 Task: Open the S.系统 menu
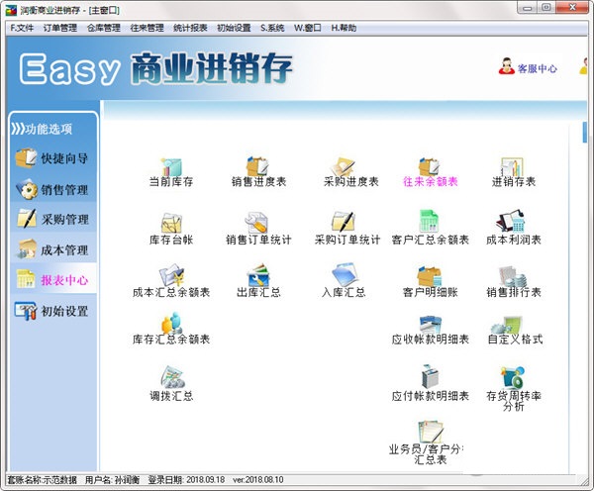[272, 28]
